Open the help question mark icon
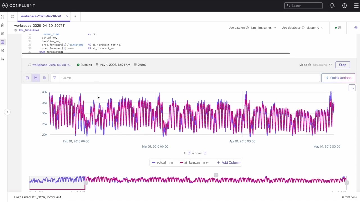The image size is (360, 202). 345,6
